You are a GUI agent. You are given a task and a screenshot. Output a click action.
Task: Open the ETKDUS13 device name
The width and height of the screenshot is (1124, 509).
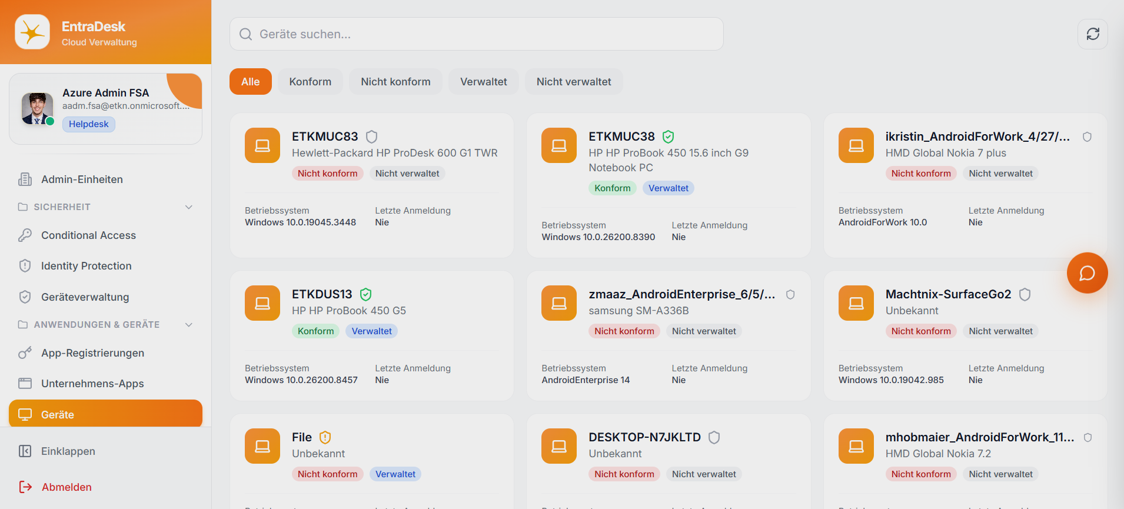[x=322, y=294]
